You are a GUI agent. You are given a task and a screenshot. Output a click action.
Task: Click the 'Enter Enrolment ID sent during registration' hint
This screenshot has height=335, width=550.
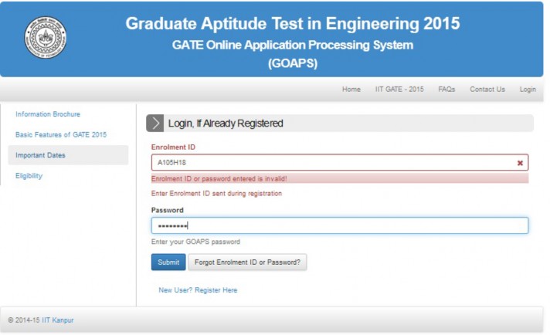click(x=216, y=194)
